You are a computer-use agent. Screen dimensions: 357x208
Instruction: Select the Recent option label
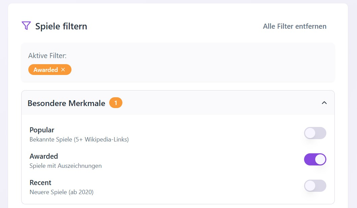pos(40,183)
